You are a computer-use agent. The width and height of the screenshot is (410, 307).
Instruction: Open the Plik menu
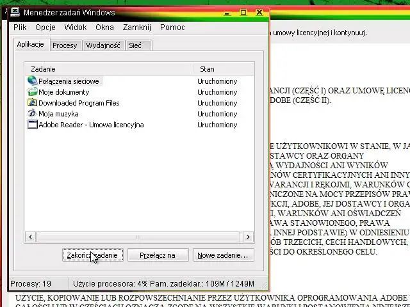pyautogui.click(x=20, y=27)
